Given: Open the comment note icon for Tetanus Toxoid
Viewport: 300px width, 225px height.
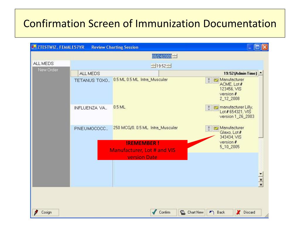Looking at the screenshot, I should 216,80.
